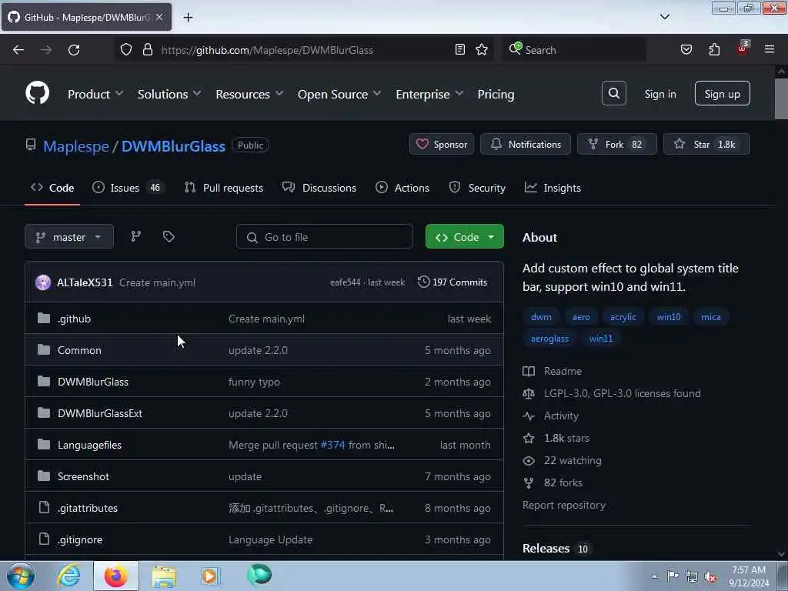788x591 pixels.
Task: Click the uBlock extension icon with badge
Action: 742,48
